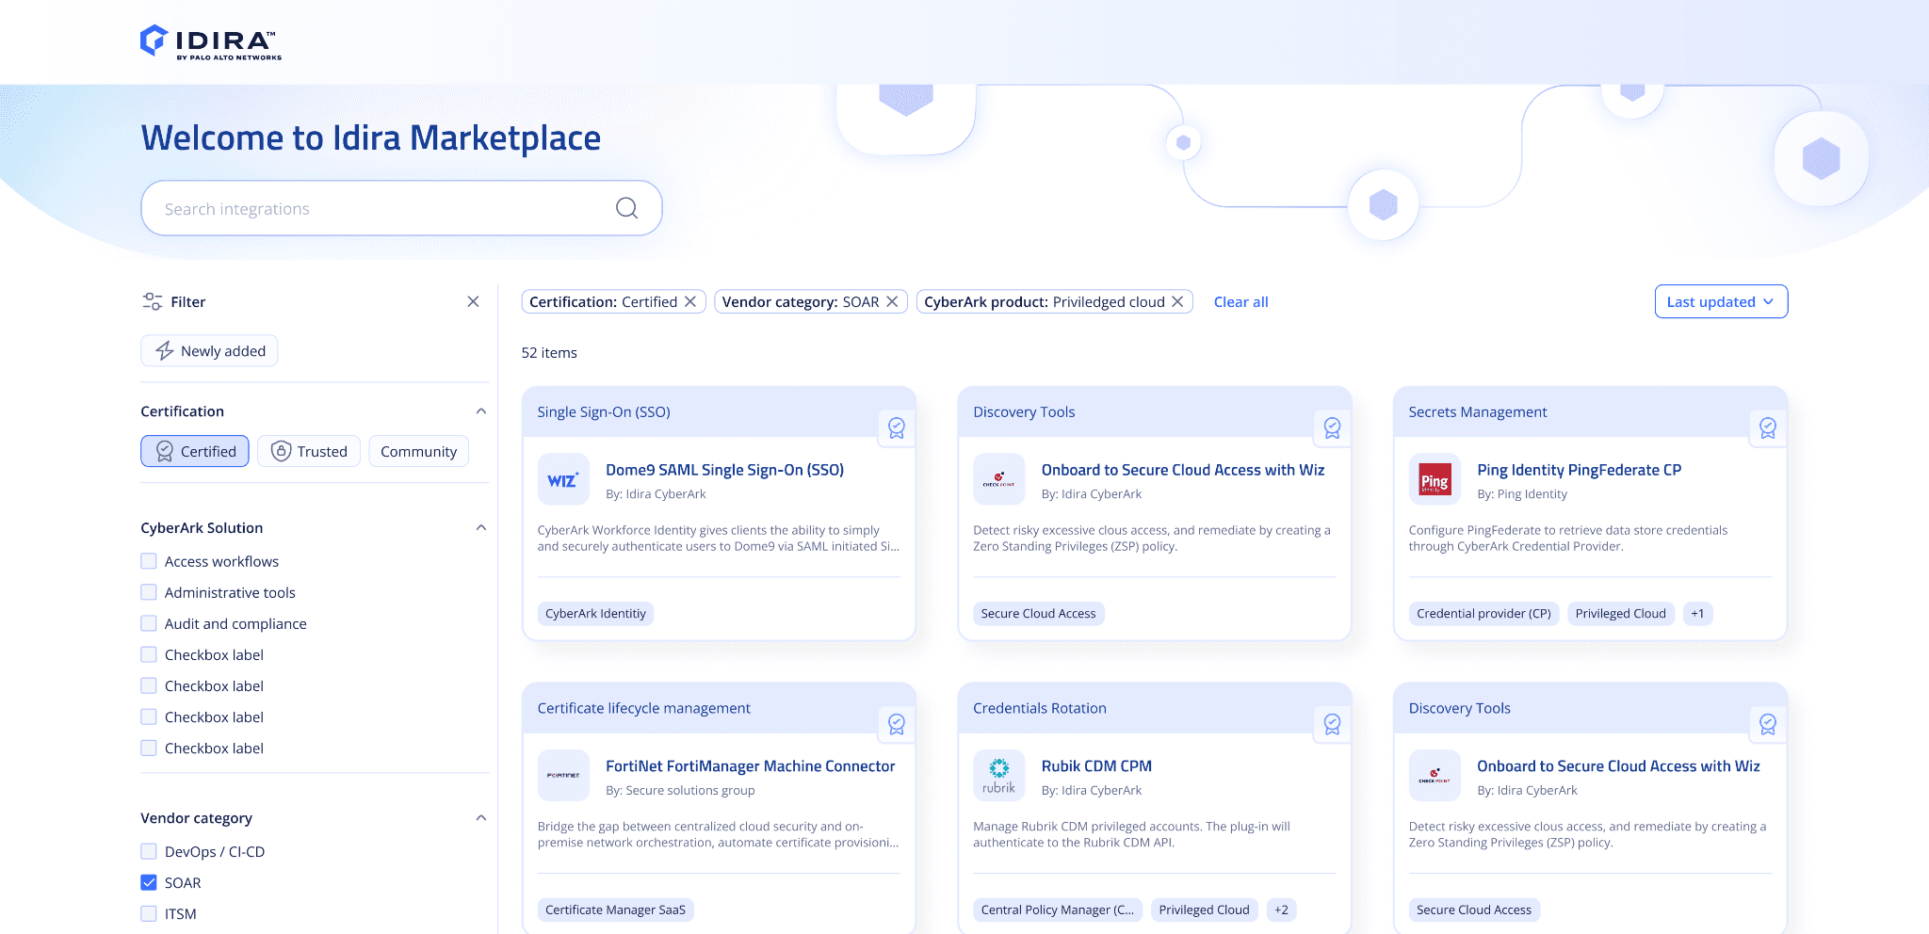The width and height of the screenshot is (1929, 934).
Task: Enable the ITSM checkbox
Action: click(149, 913)
